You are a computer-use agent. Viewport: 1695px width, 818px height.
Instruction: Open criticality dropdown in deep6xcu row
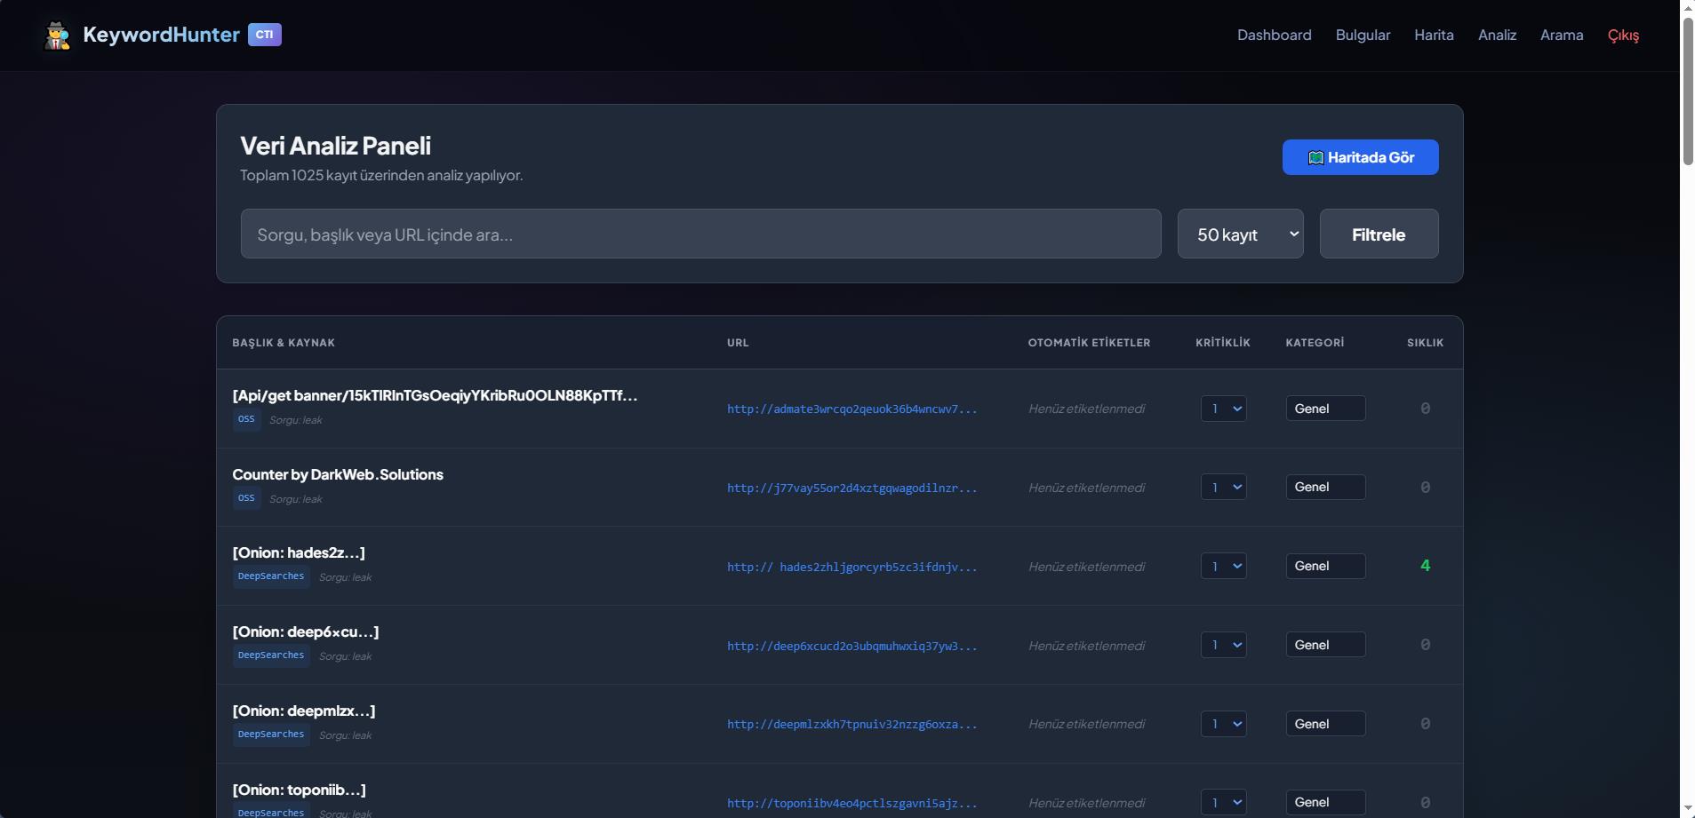click(x=1223, y=645)
